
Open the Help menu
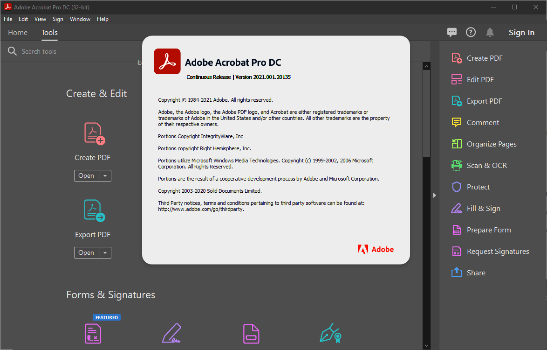pyautogui.click(x=103, y=19)
